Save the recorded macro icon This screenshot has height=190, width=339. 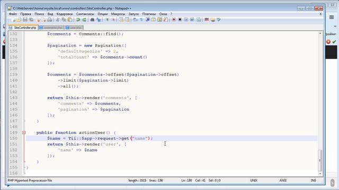pyautogui.click(x=198, y=20)
